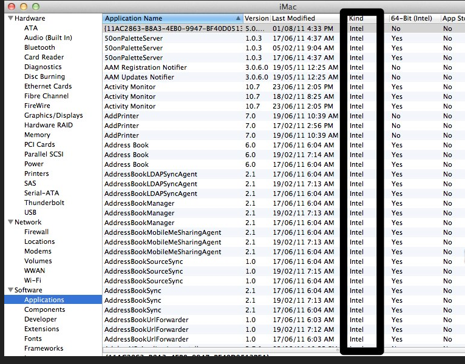
Task: Click the Version column header
Action: tap(257, 18)
